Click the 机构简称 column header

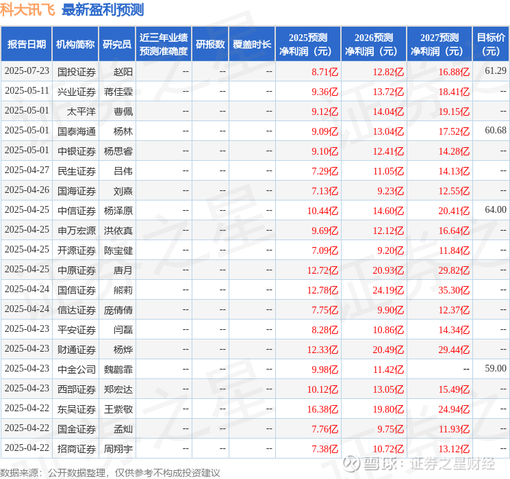coord(75,44)
